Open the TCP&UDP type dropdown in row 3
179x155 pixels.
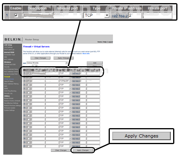[x=65, y=81]
